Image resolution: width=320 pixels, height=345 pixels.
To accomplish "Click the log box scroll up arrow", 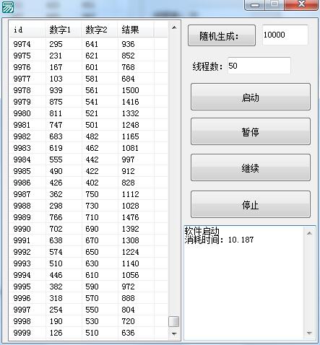I will [x=309, y=233].
